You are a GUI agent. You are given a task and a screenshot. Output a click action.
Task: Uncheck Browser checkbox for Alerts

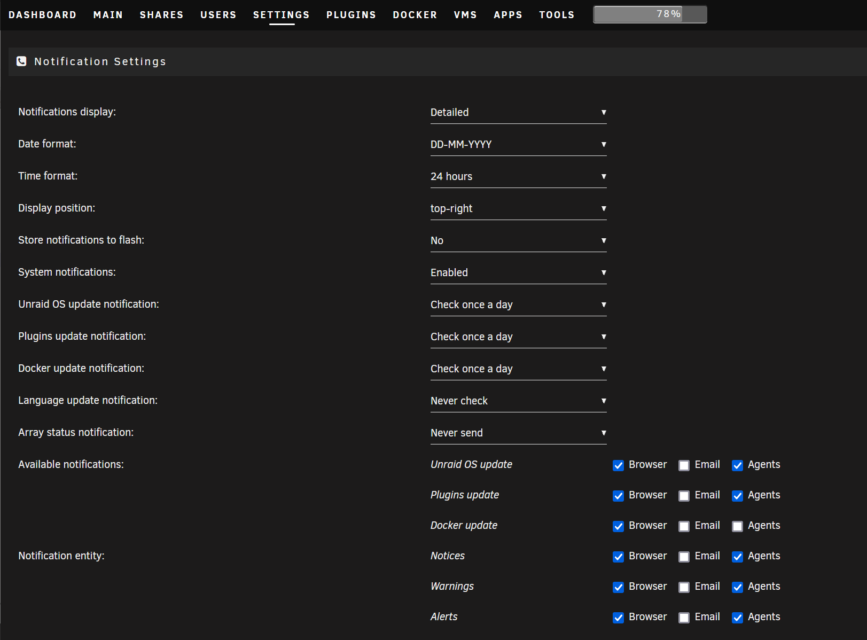coord(618,618)
